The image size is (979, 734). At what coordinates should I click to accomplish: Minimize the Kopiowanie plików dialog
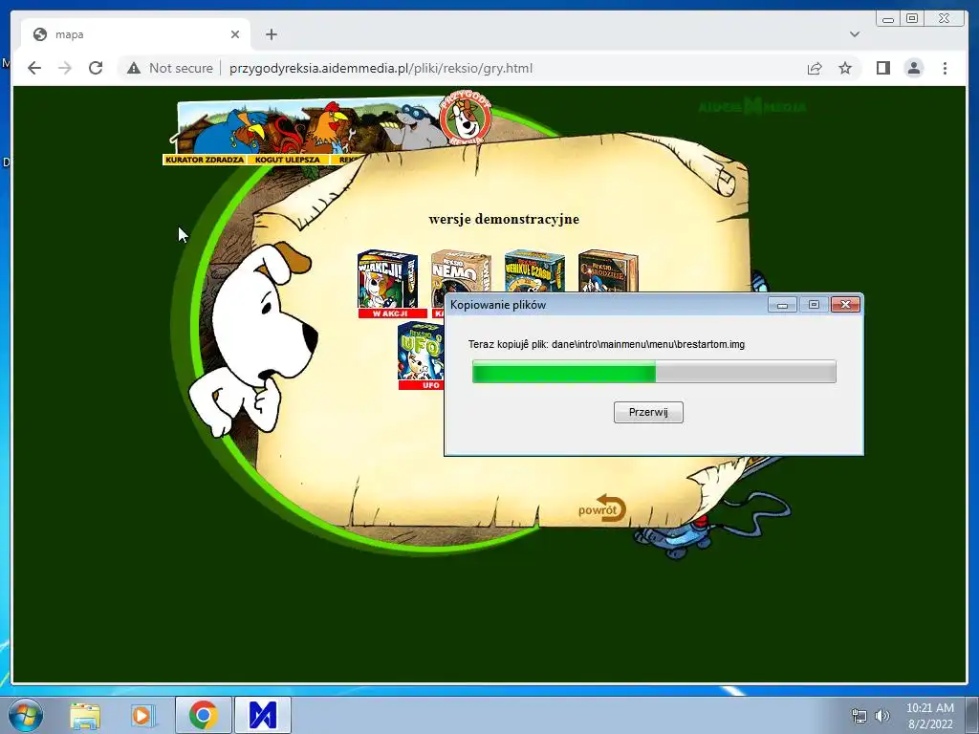pyautogui.click(x=782, y=305)
